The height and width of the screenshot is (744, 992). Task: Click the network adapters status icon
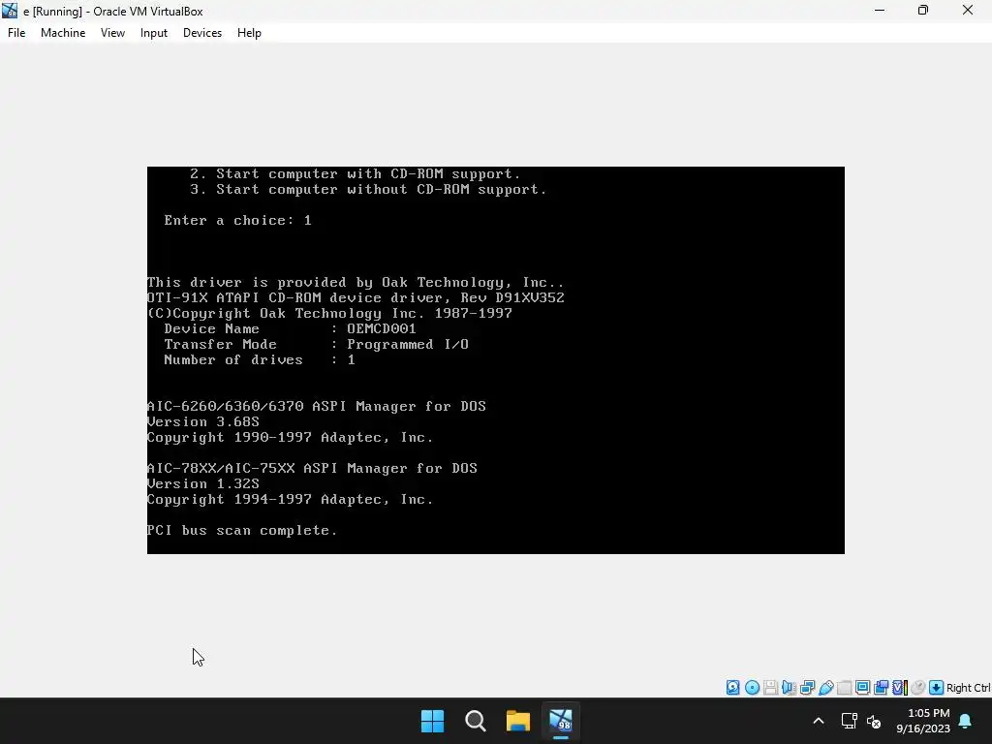(807, 688)
